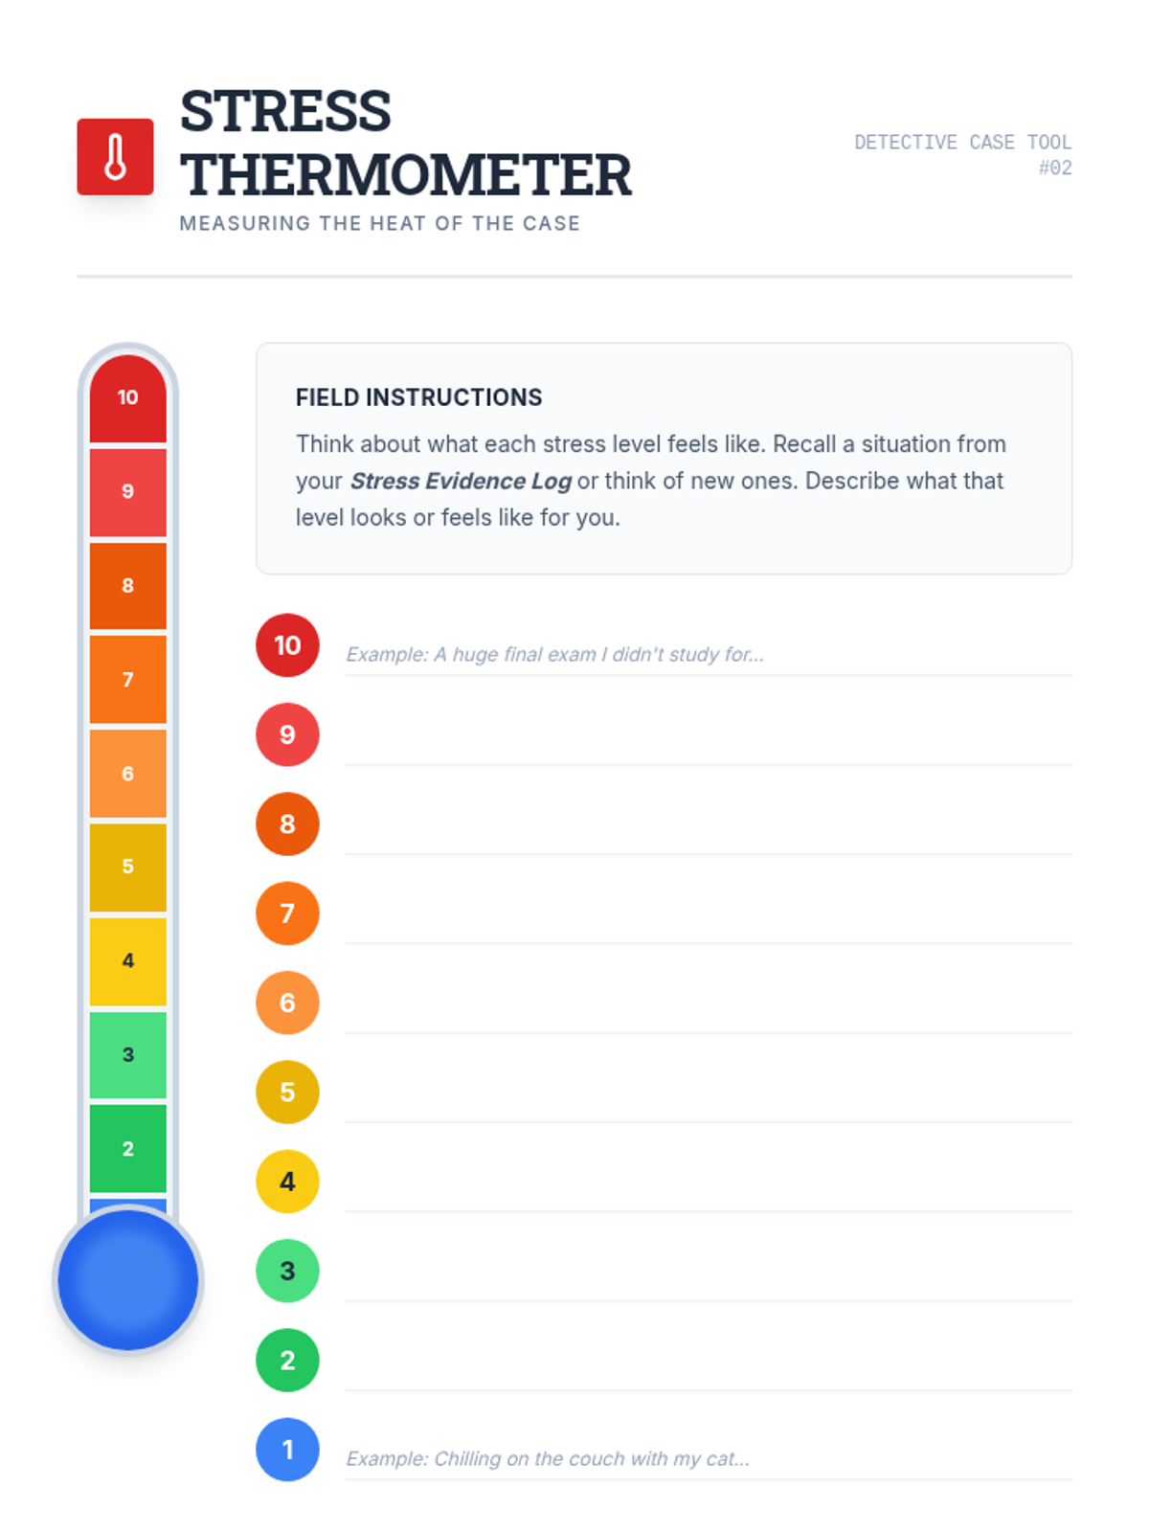Click the blank line beside level 6
This screenshot has height=1532, width=1149.
click(x=709, y=1010)
